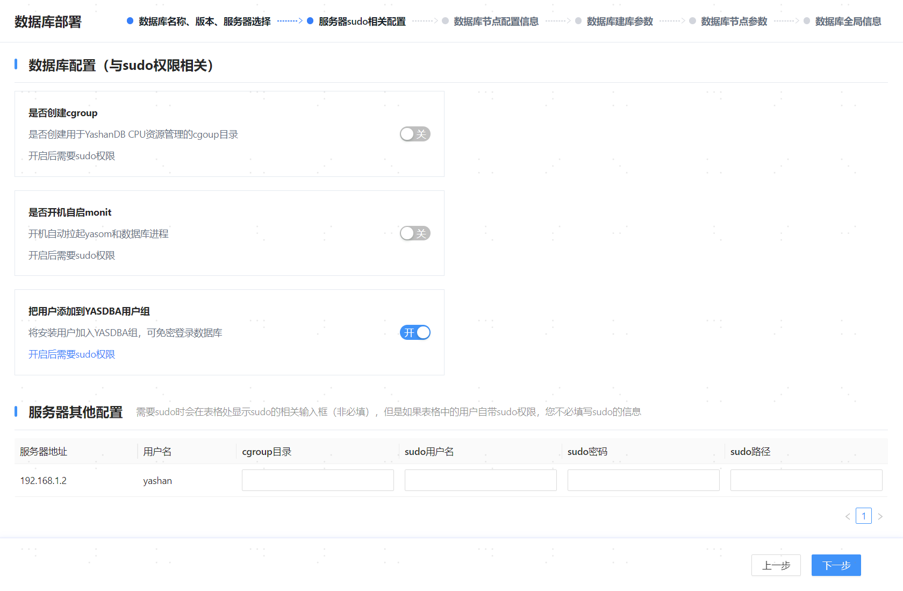
Task: Go to the previous table page arrow
Action: pos(848,516)
